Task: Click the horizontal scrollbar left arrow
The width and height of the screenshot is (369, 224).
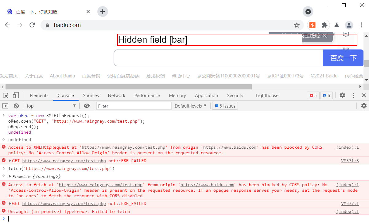Action: tap(2, 87)
